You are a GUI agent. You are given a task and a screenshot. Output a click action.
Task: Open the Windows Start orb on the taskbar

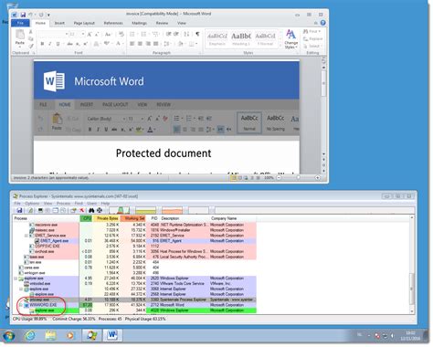click(x=8, y=336)
